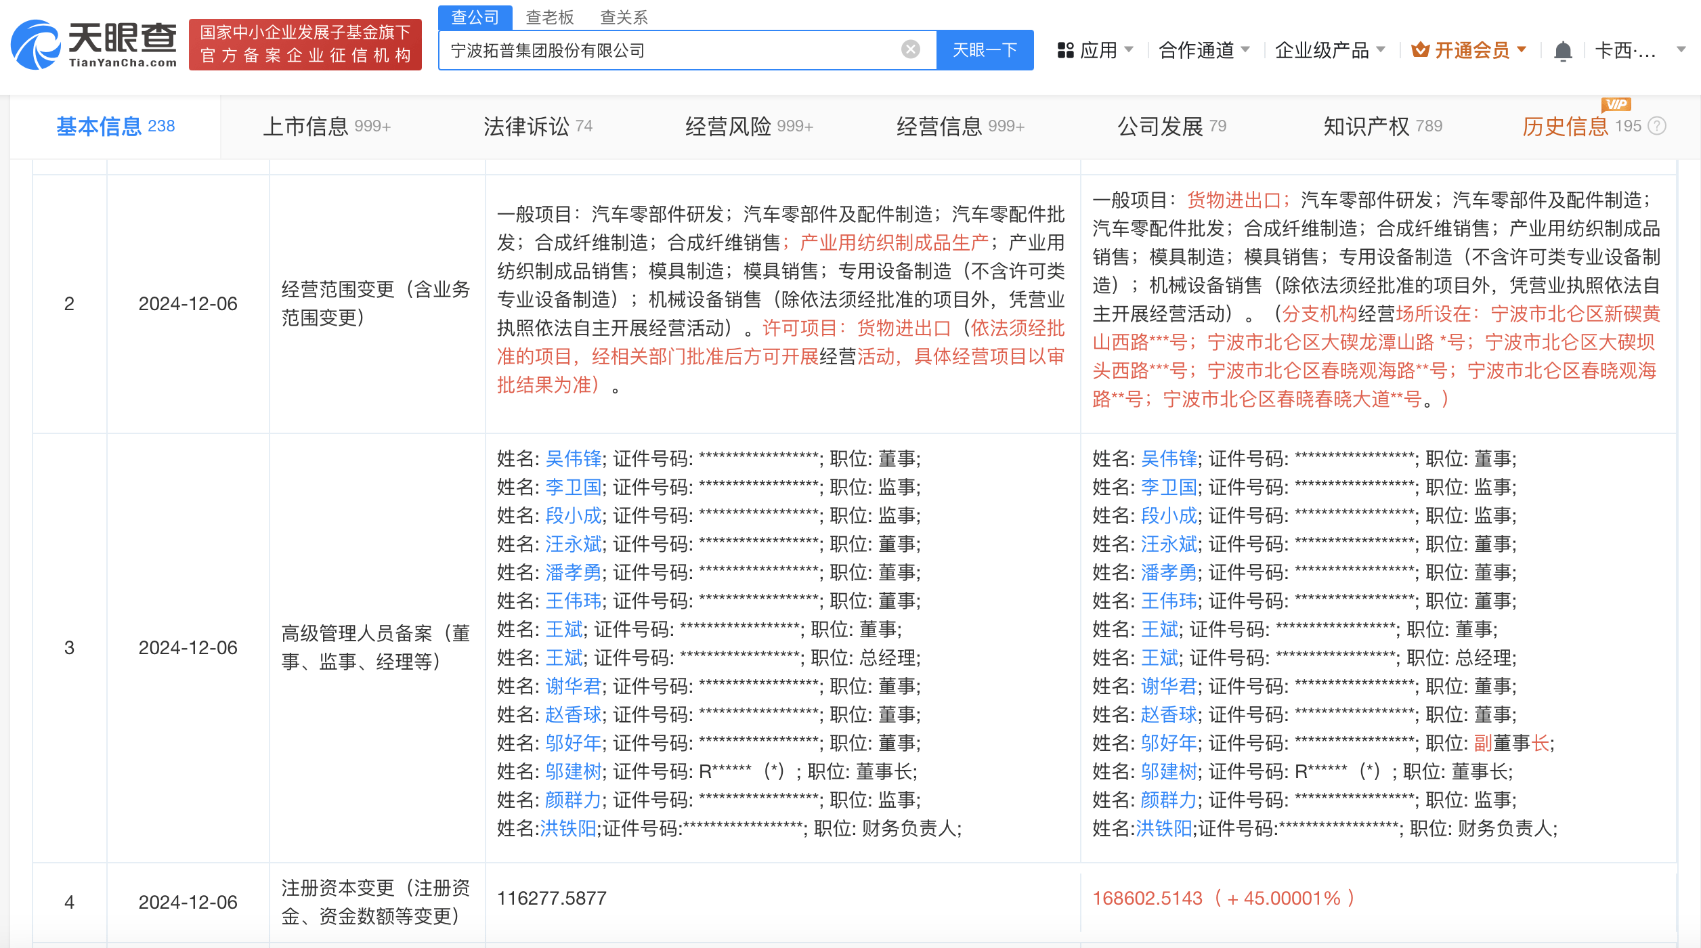Switch to the 上市信息 tab
Screen dimensions: 1701x948
click(x=326, y=126)
